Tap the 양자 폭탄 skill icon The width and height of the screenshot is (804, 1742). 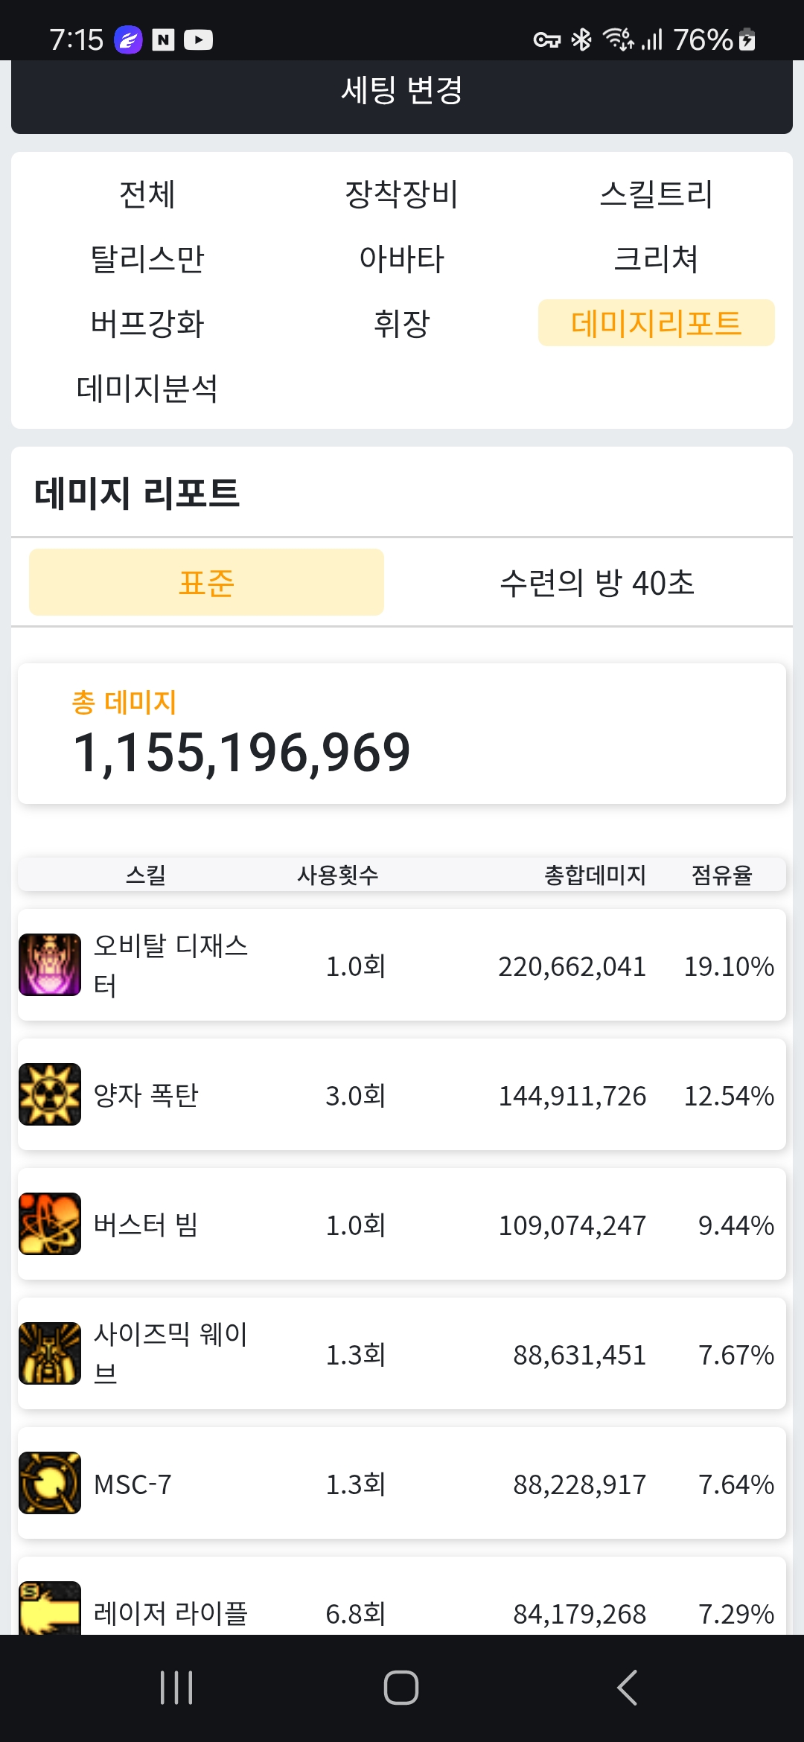[50, 1094]
